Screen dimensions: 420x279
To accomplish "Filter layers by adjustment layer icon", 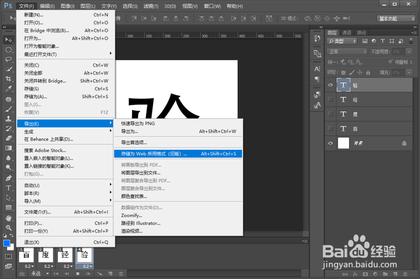I will [x=374, y=41].
